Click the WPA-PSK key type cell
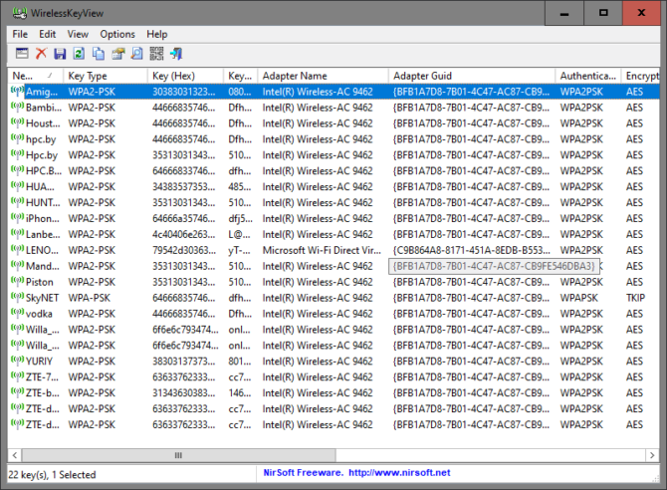 89,298
